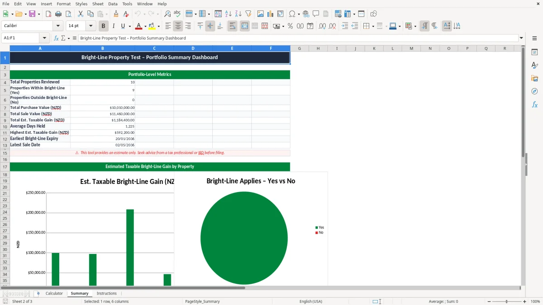Click the Draw Functions shapes icon
This screenshot has height=305, width=543.
373,14
